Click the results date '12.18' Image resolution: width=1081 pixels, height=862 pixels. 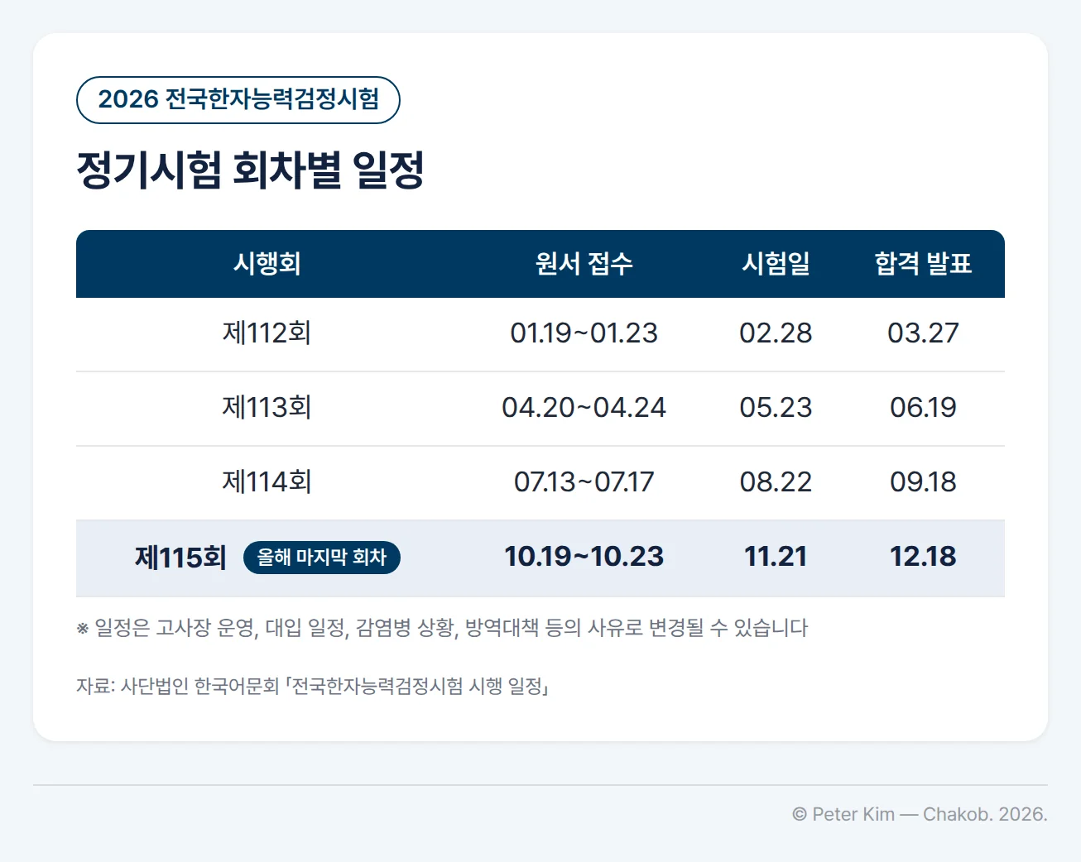tap(923, 557)
